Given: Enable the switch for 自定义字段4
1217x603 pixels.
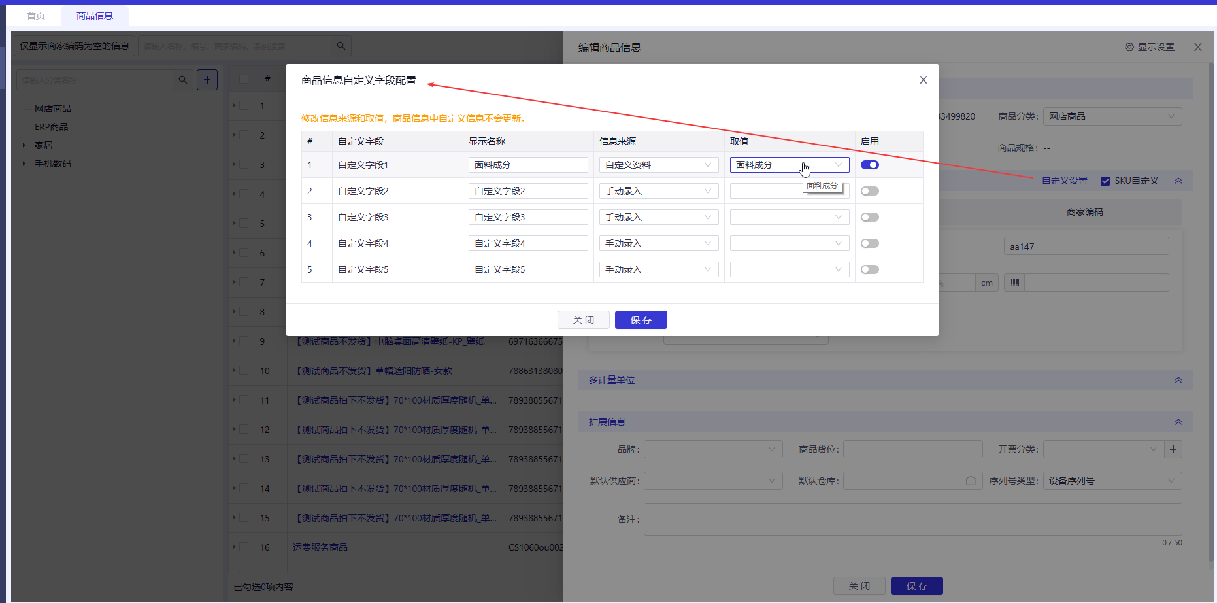Looking at the screenshot, I should (x=870, y=243).
